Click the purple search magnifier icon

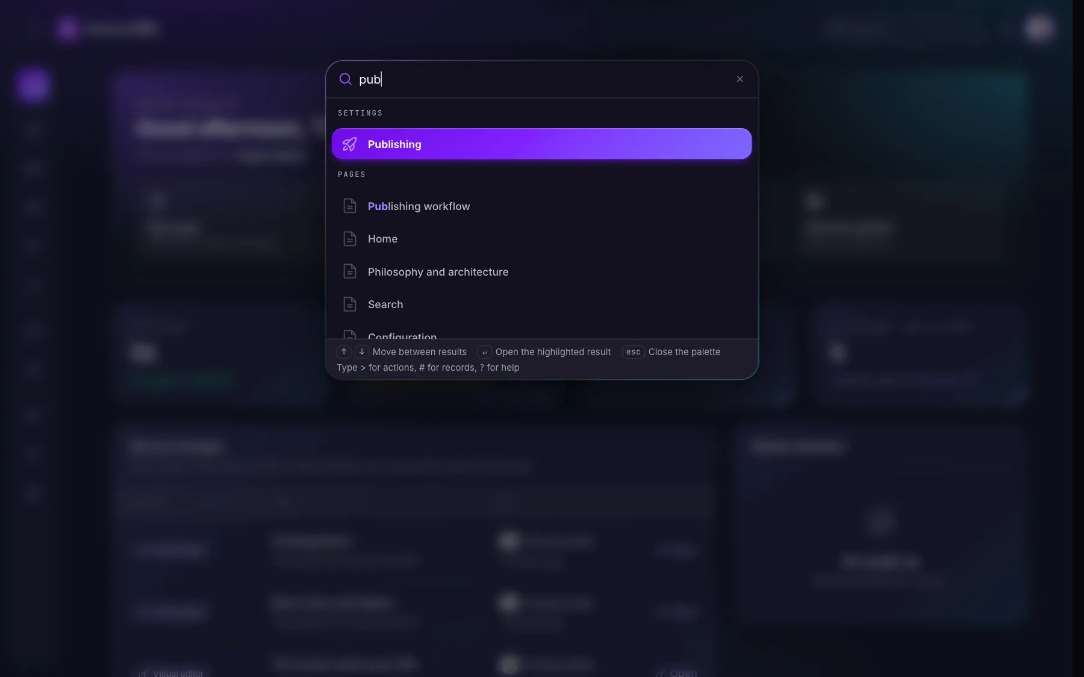tap(345, 79)
